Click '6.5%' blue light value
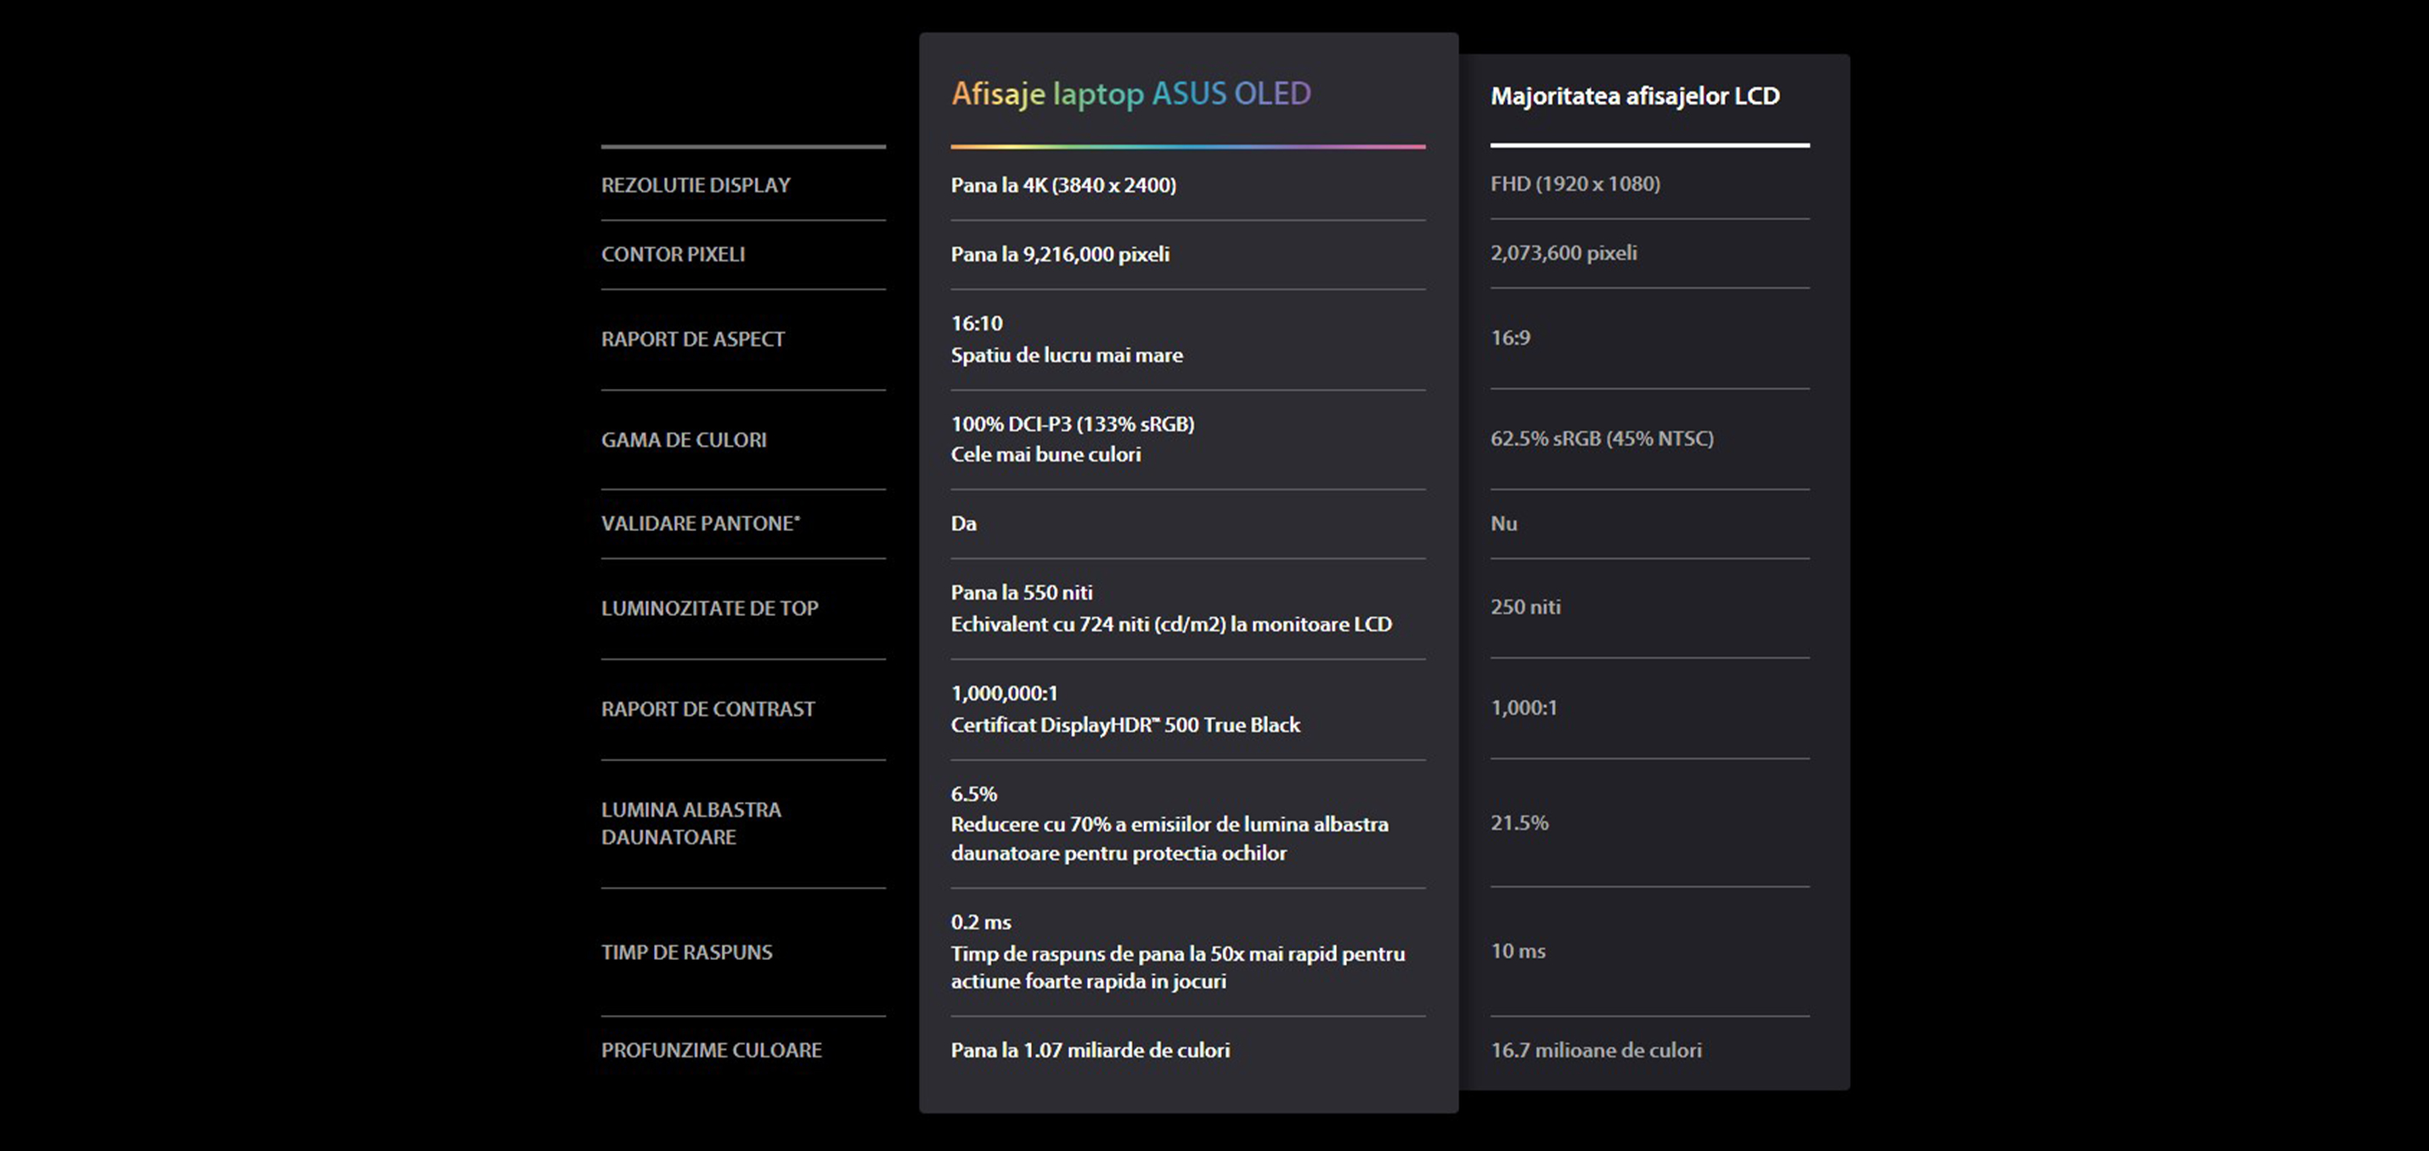Viewport: 2429px width, 1151px height. 974,793
